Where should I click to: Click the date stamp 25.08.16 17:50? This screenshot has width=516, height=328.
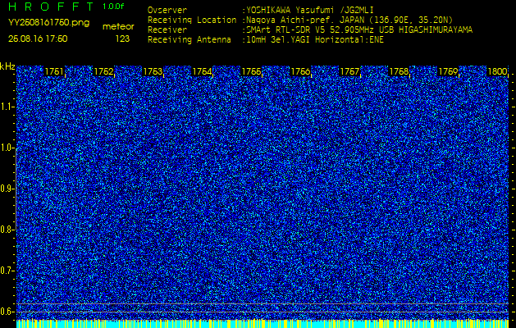pos(38,39)
